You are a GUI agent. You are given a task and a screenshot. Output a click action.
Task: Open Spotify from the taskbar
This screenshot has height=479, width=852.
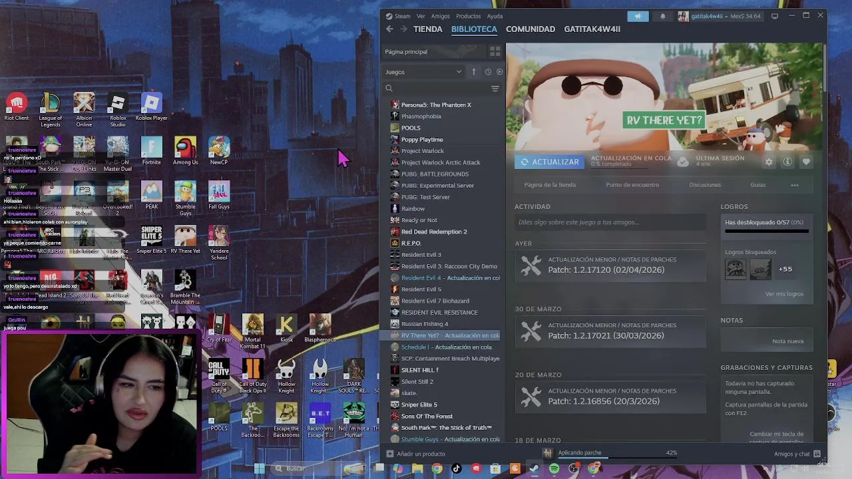coord(554,468)
